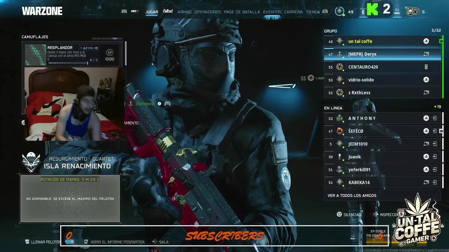449x252 pixels.
Task: Click the D-pad icon beside SALA
Action: point(154,241)
